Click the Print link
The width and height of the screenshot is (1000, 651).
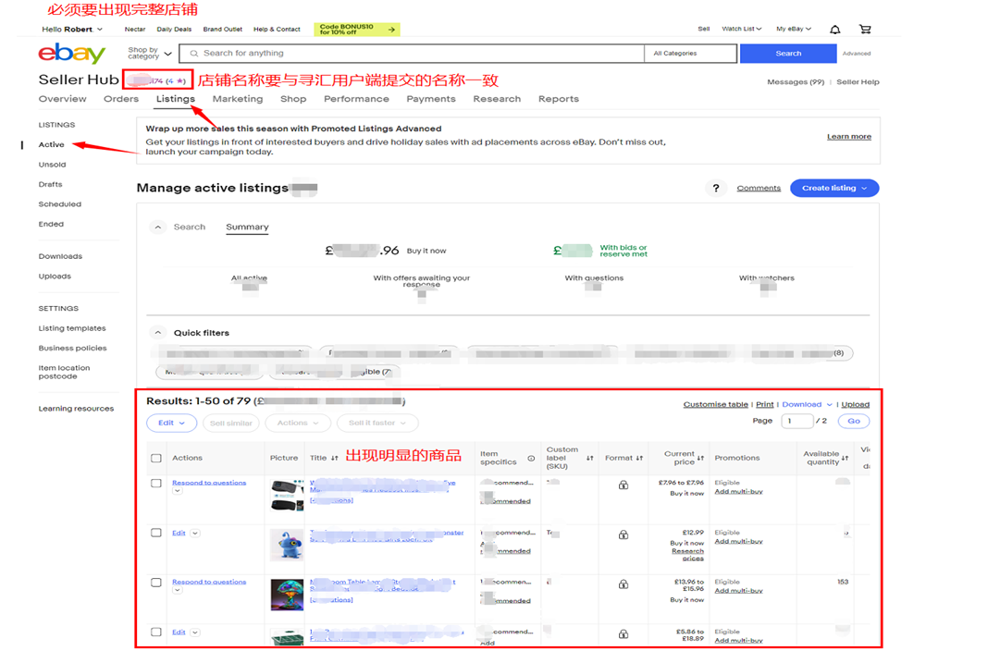765,405
